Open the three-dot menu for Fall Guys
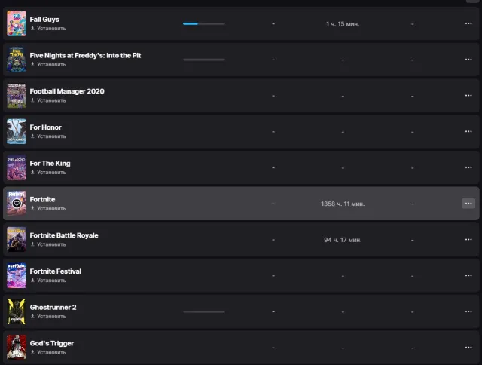482x365 pixels. click(468, 23)
